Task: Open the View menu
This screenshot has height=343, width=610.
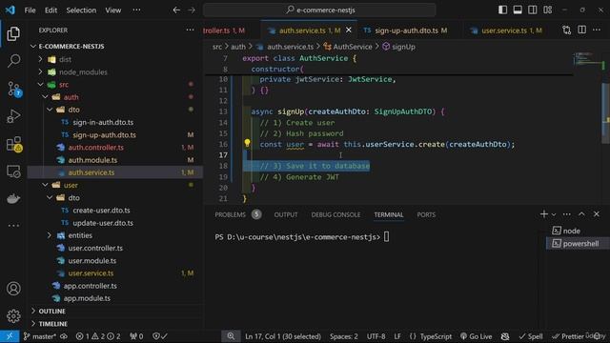Action: click(113, 10)
